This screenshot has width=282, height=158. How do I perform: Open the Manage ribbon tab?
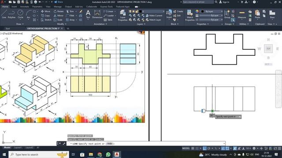[x=58, y=7]
